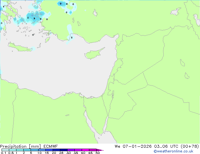The height and width of the screenshot is (154, 200).
Task: Click the 45 to 50 mm legend swatch
Action: coord(93,150)
